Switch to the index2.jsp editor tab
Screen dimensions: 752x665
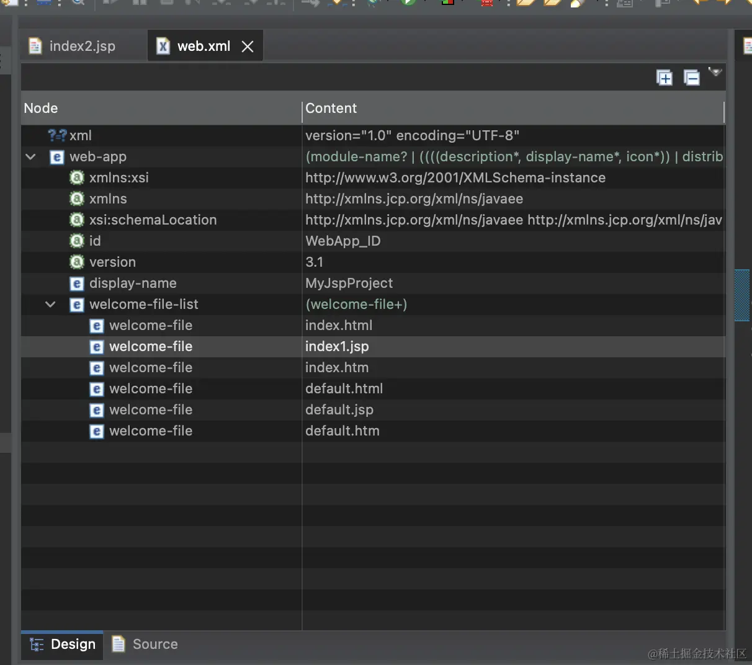[x=73, y=47]
